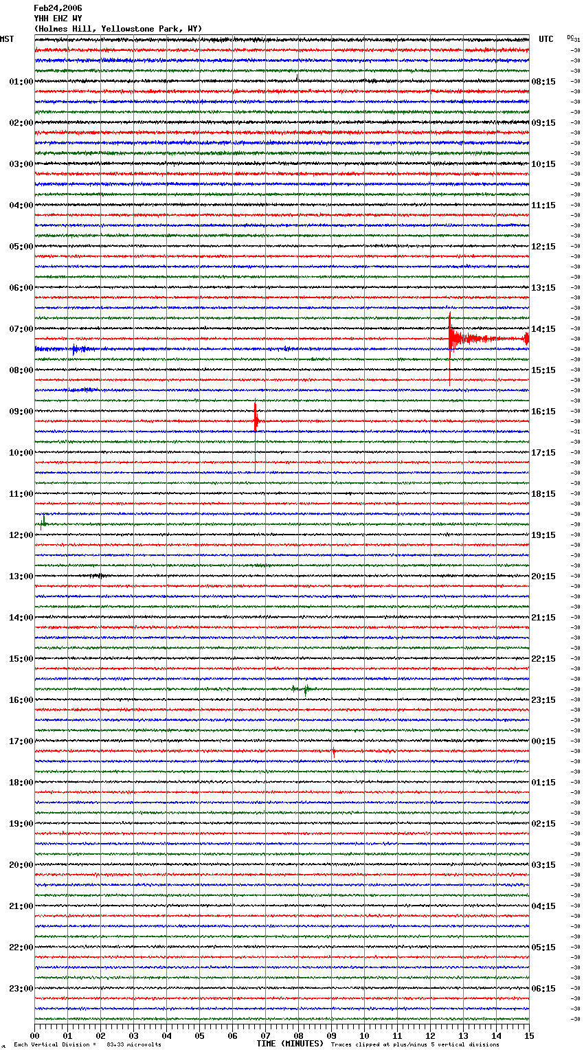
Task: Select the station code YHH EHZ WY
Action: click(58, 19)
